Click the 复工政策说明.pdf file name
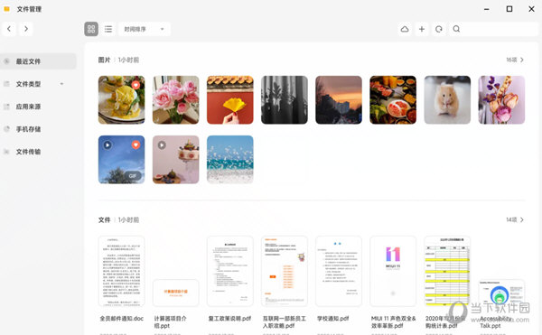This screenshot has height=335, width=542. pyautogui.click(x=229, y=319)
